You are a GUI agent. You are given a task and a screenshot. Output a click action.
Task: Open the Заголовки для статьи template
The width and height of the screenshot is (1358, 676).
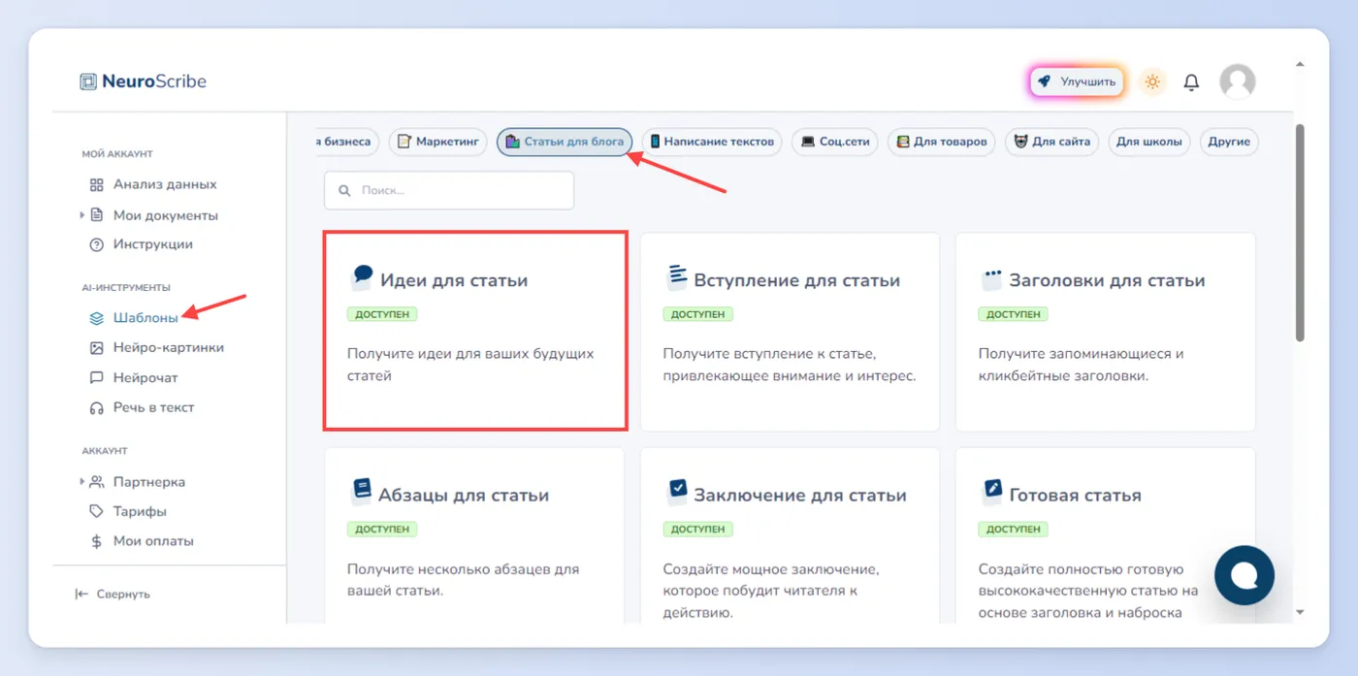[x=1106, y=332]
